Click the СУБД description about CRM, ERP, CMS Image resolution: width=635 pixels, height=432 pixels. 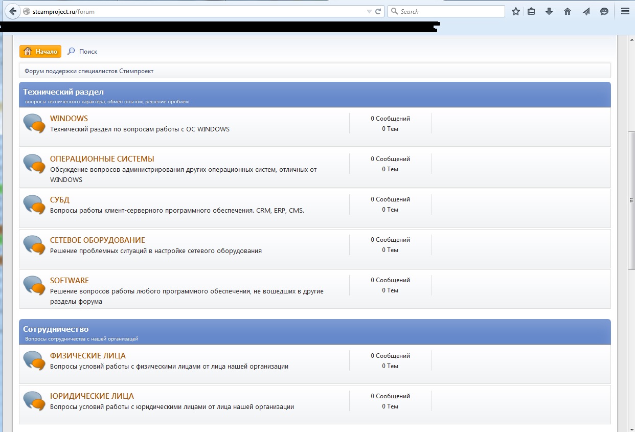click(x=177, y=210)
